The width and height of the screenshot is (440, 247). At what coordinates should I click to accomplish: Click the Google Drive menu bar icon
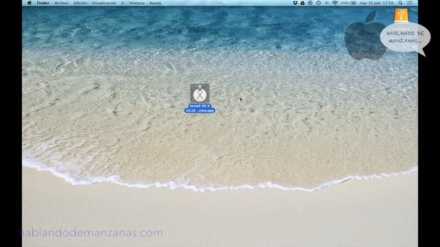click(302, 3)
